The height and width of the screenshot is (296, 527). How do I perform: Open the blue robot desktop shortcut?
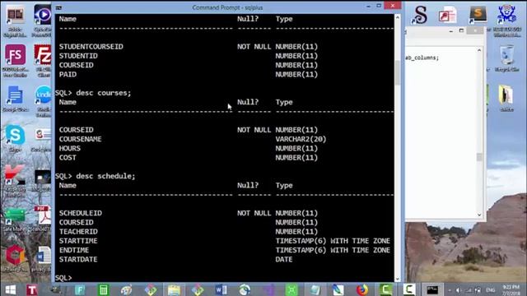point(507,20)
